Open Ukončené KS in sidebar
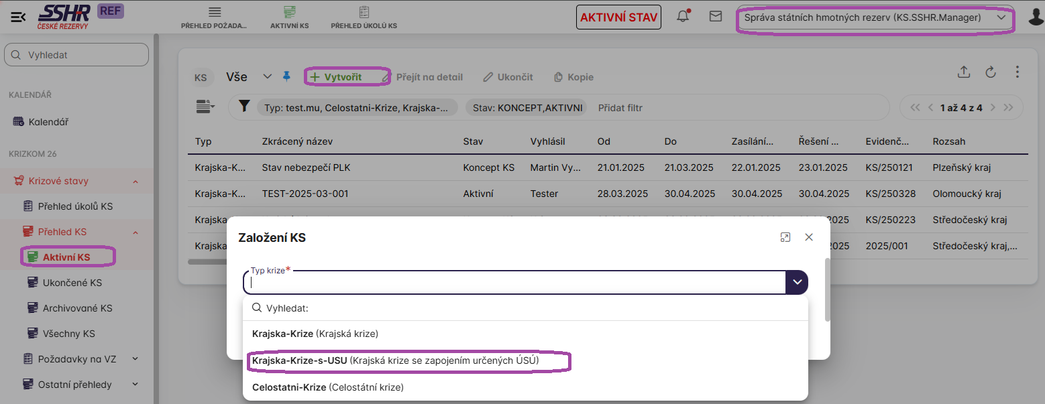 pos(72,283)
